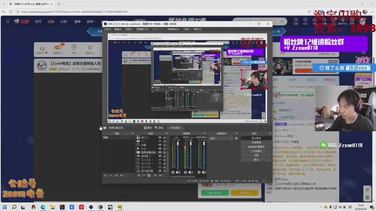Screen dimensions: 376x211
Task: Toggle 工作室模式 studio mode
Action: (x=256, y=151)
